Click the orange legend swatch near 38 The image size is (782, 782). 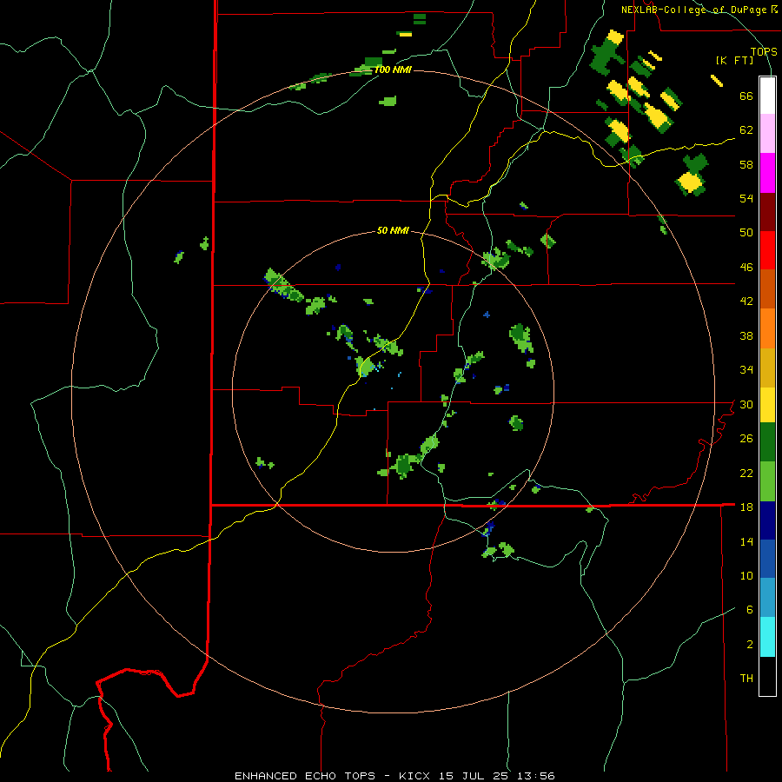coord(767,328)
